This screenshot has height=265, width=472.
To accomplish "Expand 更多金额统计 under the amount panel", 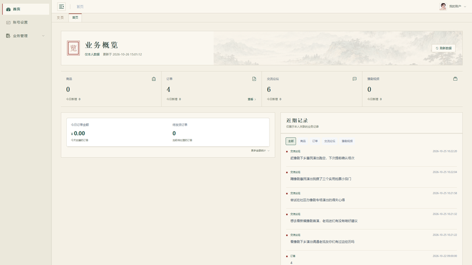I will point(260,151).
